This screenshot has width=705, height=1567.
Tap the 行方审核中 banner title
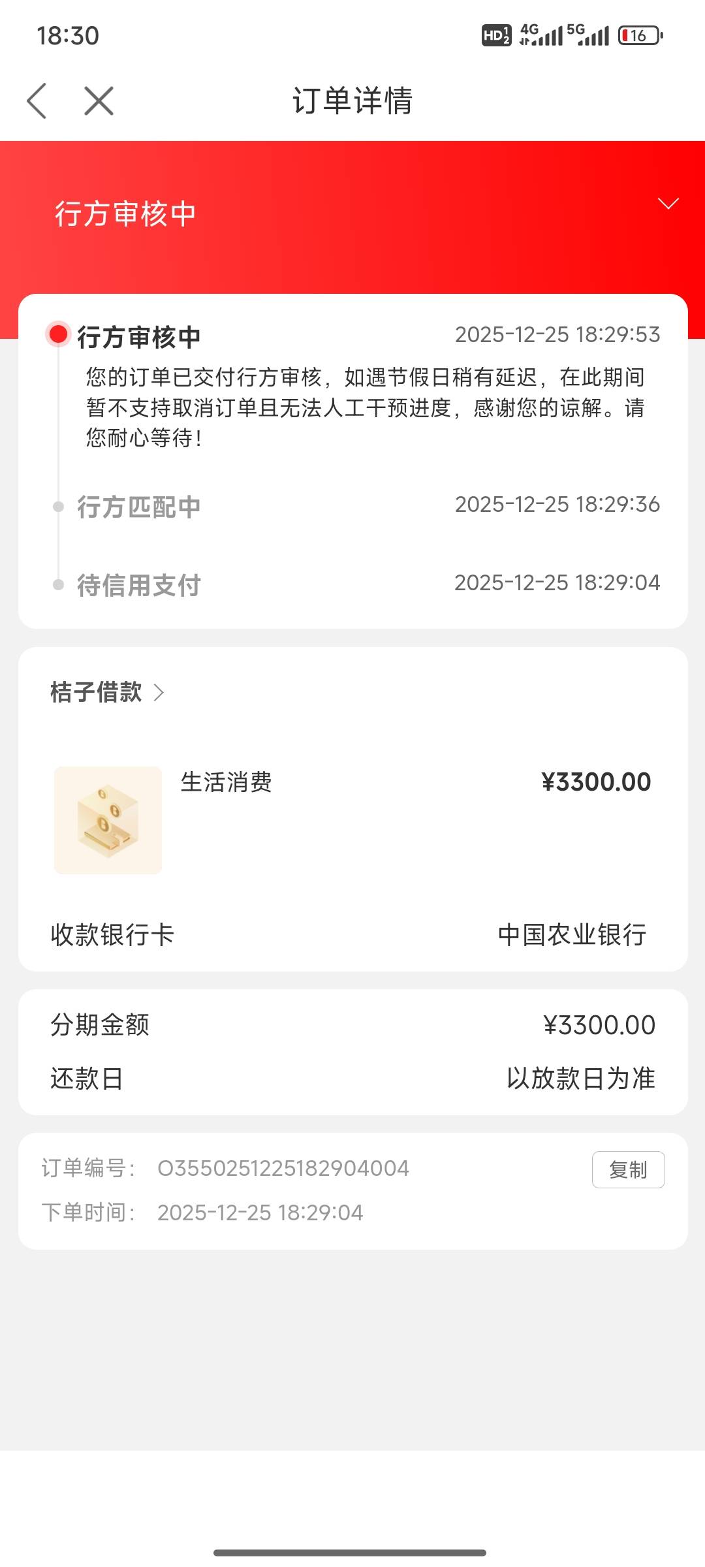coord(125,214)
